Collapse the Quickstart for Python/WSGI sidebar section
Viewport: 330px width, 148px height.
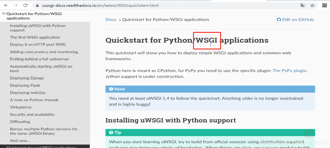click(4, 14)
